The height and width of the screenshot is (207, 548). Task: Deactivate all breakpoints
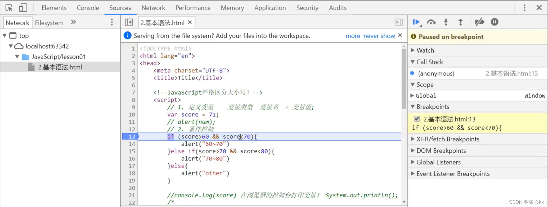479,22
